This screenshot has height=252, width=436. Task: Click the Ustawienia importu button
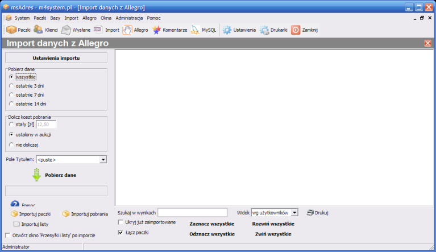click(x=56, y=58)
